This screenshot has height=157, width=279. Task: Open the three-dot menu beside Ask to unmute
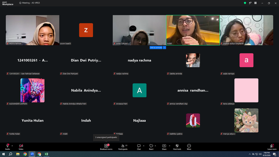[x=164, y=48]
